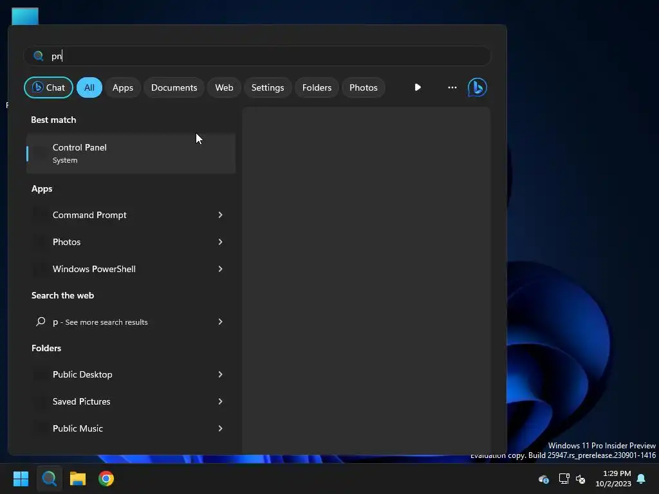The height and width of the screenshot is (494, 659).
Task: Select the All filter tab
Action: pos(89,87)
